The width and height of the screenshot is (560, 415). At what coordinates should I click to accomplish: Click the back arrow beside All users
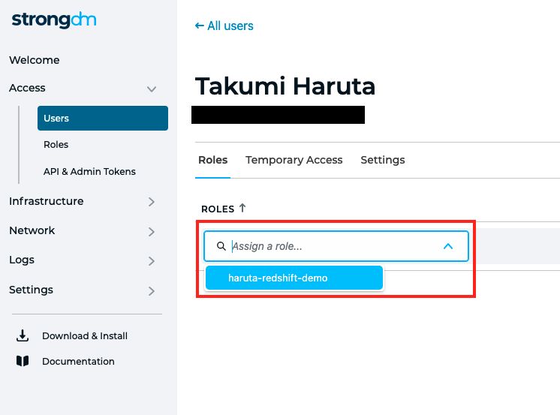click(199, 26)
